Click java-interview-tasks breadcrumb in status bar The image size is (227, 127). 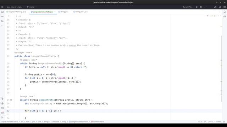pos(10,122)
